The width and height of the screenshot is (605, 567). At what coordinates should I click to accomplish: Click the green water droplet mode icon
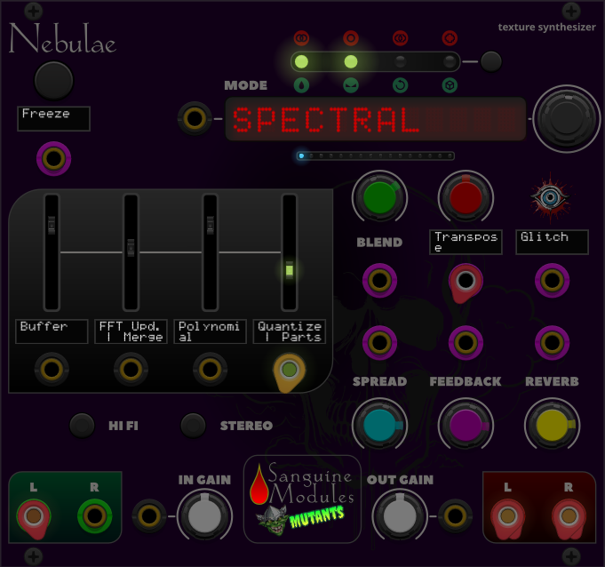[301, 85]
